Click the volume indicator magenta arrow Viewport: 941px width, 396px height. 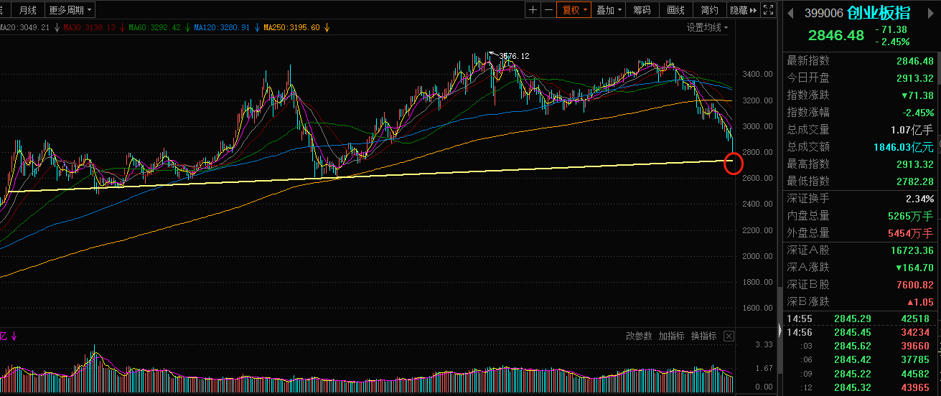(14, 336)
